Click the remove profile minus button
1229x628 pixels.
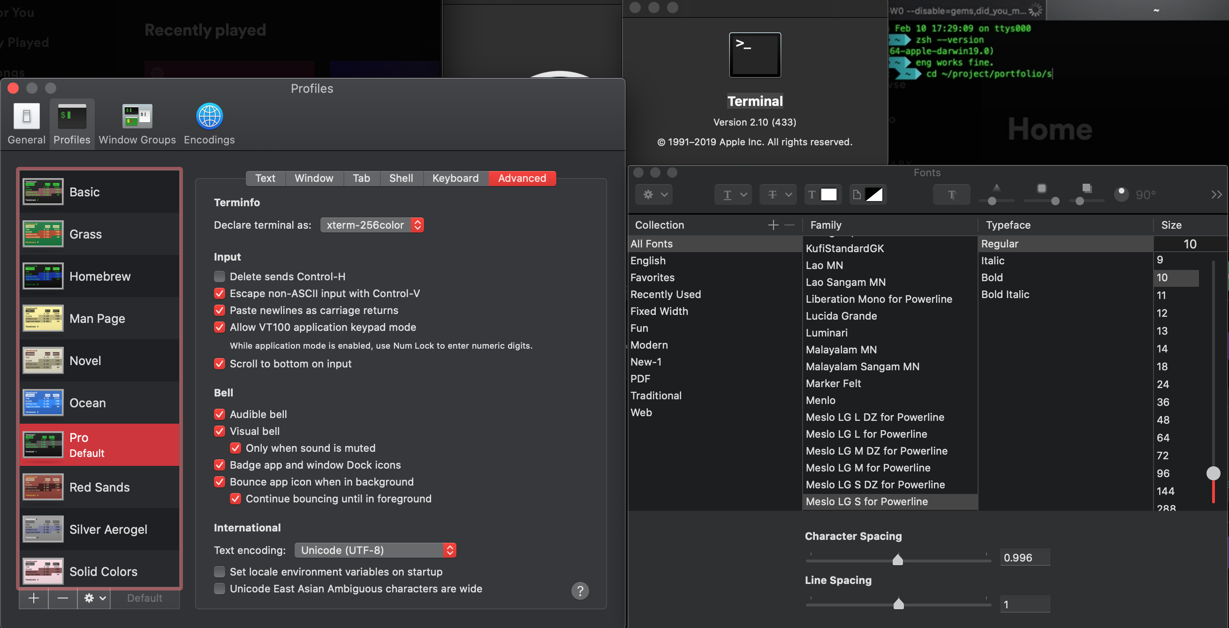click(62, 598)
